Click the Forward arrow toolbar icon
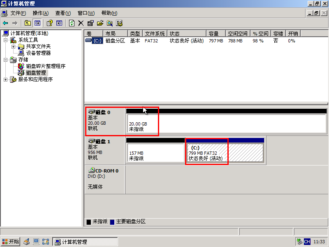 (15, 23)
